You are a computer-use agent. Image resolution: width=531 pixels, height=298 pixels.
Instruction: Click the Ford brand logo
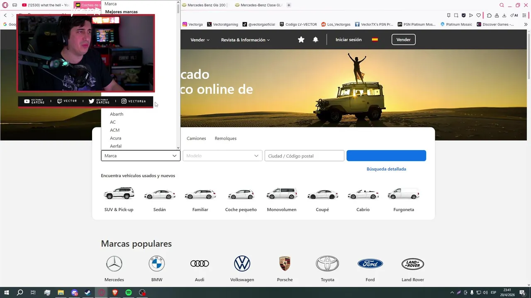coord(370,264)
